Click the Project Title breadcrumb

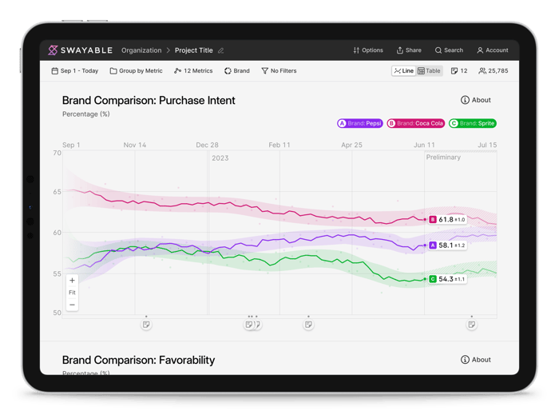(193, 50)
